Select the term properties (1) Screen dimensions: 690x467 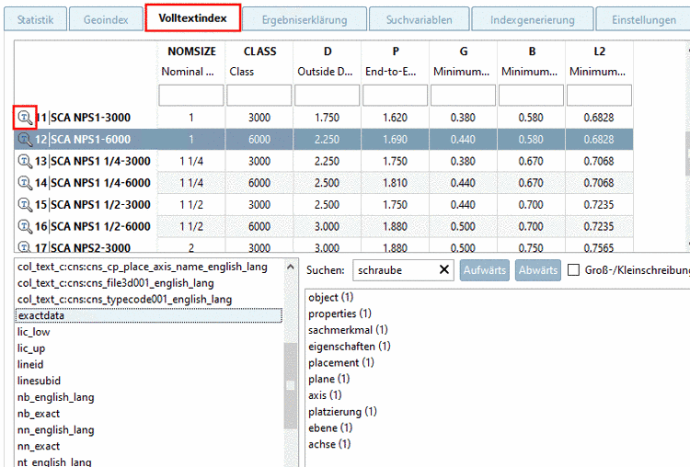click(339, 313)
